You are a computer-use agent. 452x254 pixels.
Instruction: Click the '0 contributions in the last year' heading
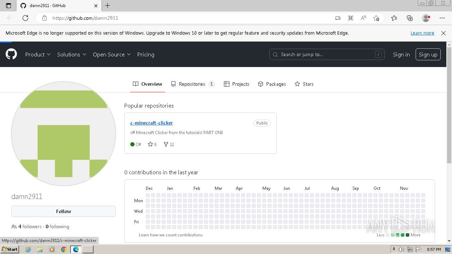click(x=161, y=172)
